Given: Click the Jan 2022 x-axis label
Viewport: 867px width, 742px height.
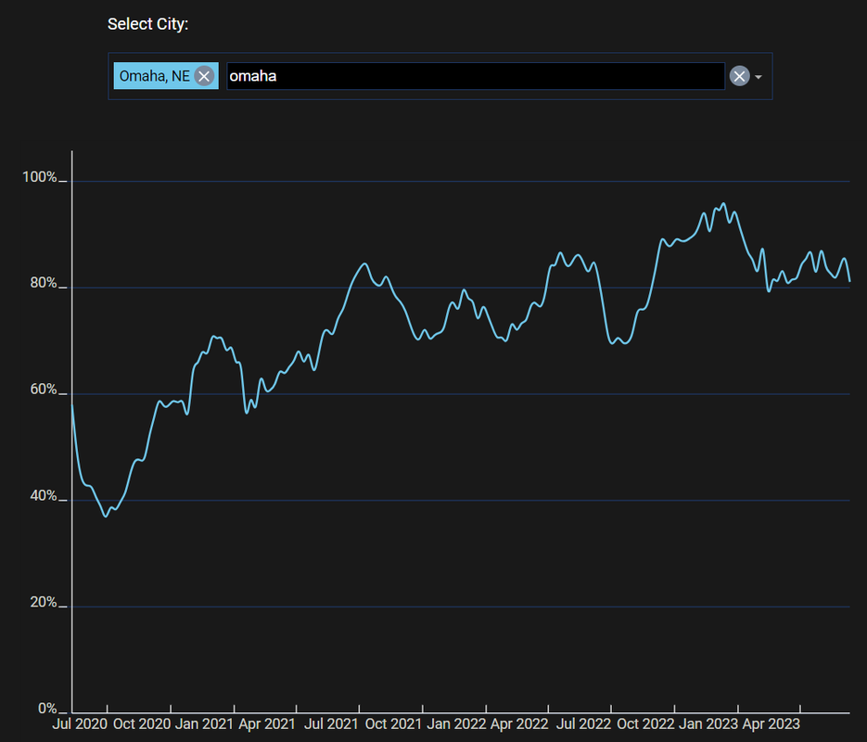Looking at the screenshot, I should pyautogui.click(x=456, y=724).
